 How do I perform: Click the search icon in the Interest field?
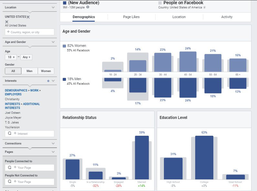(10, 133)
